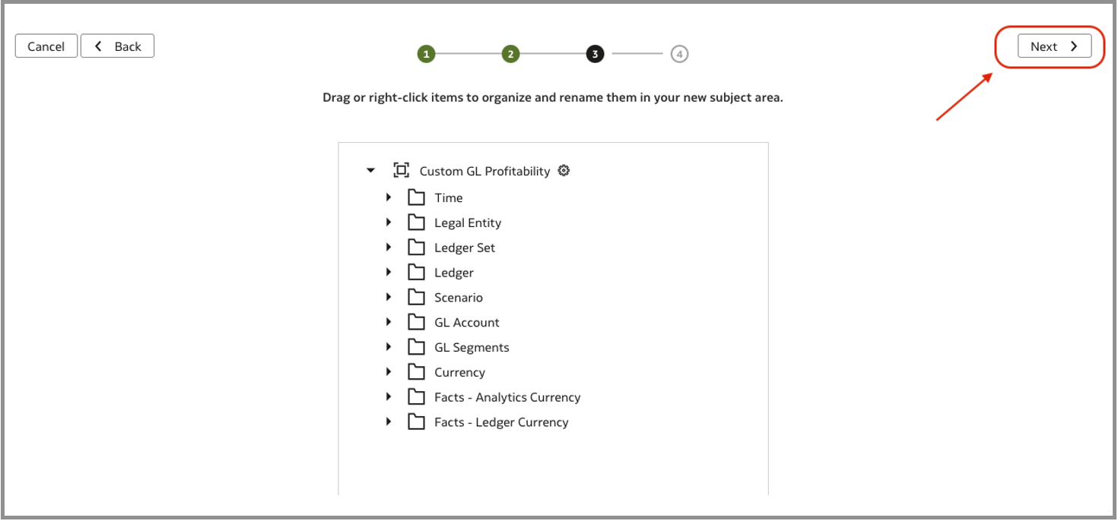Click the Ledger Set folder icon
Viewport: 1118px width, 521px height.
coord(416,248)
